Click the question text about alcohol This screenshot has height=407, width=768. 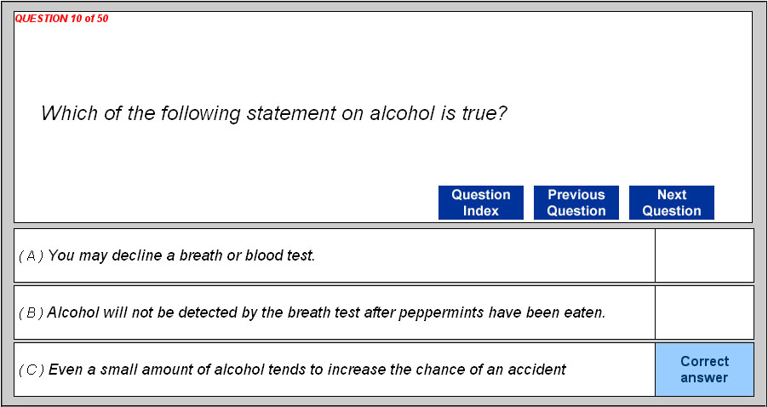point(274,113)
